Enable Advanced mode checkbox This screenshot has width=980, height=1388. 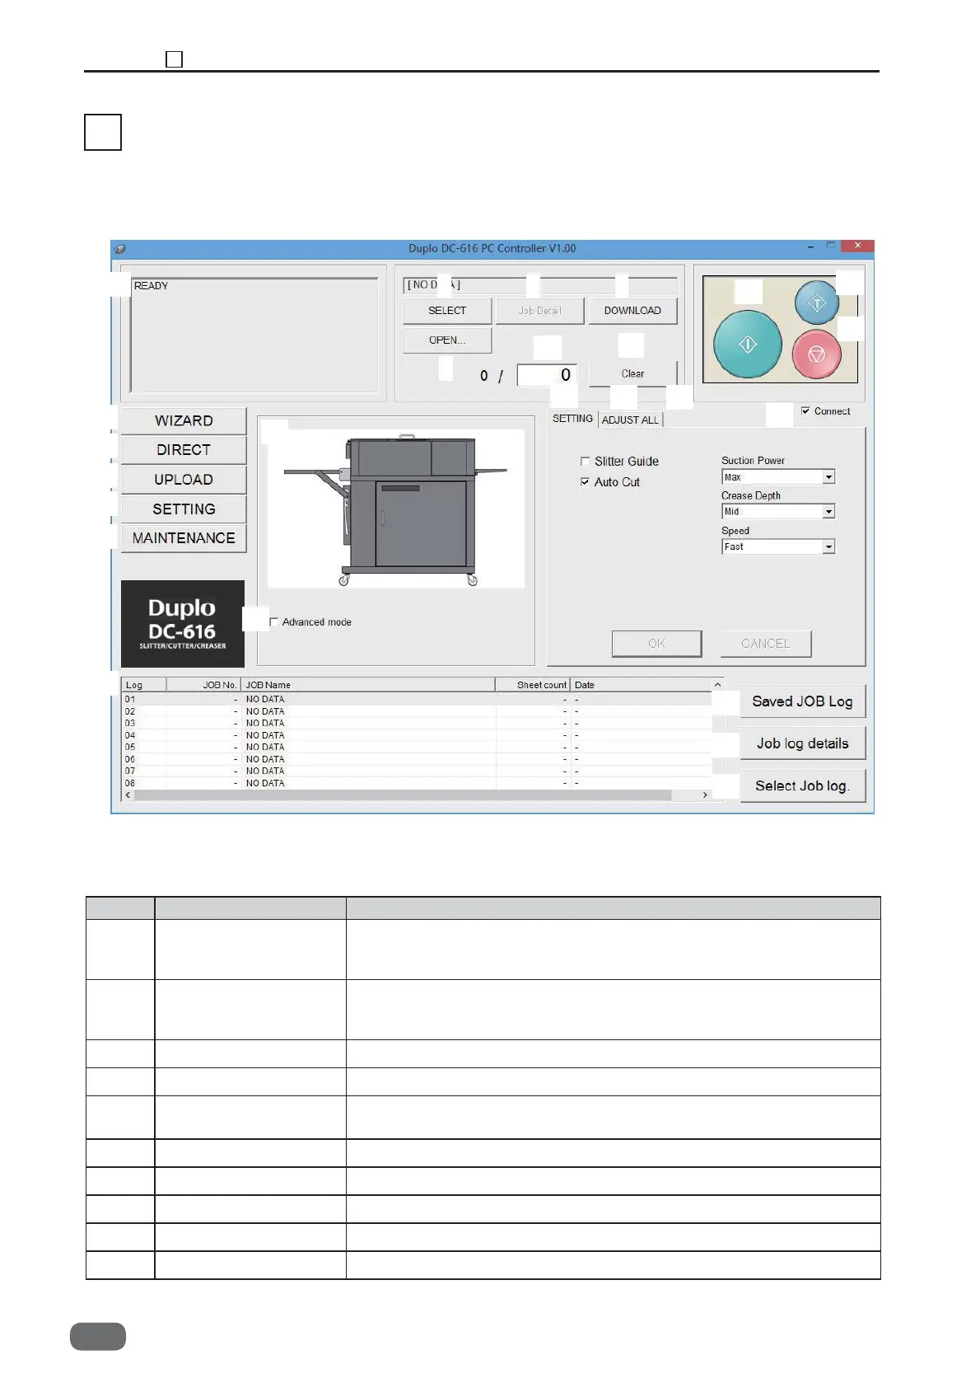[x=274, y=622]
